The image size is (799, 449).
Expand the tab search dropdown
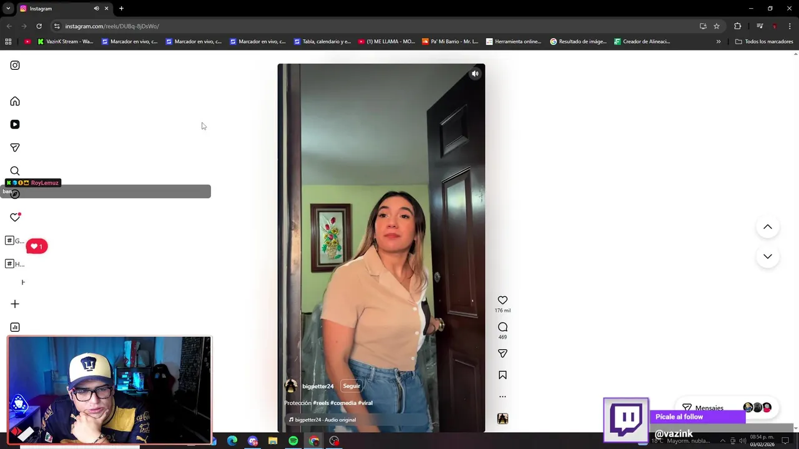(x=8, y=9)
